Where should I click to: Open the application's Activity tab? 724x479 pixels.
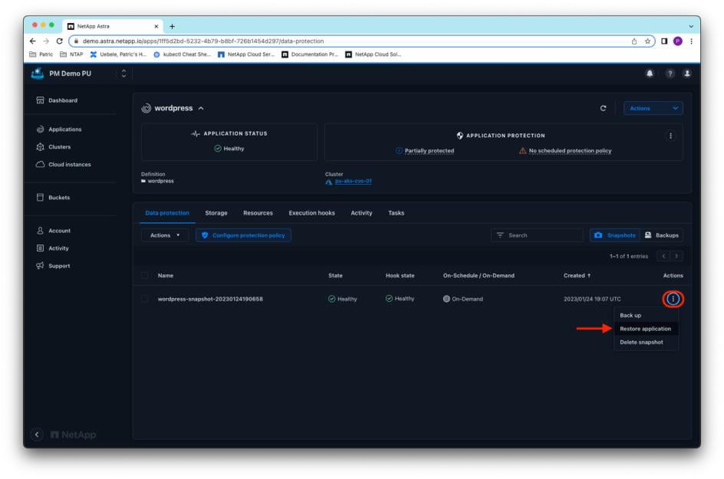point(361,213)
